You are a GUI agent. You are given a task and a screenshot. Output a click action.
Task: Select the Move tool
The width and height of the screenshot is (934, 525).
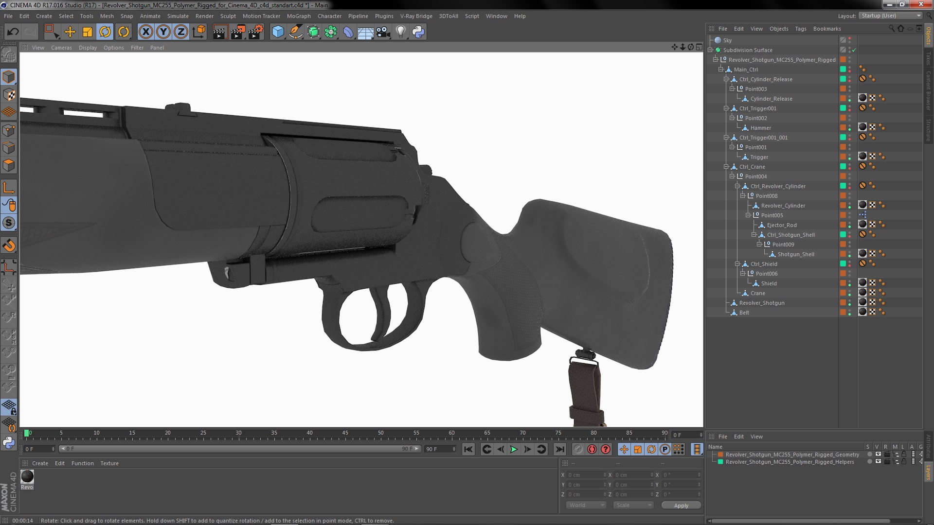(x=70, y=32)
